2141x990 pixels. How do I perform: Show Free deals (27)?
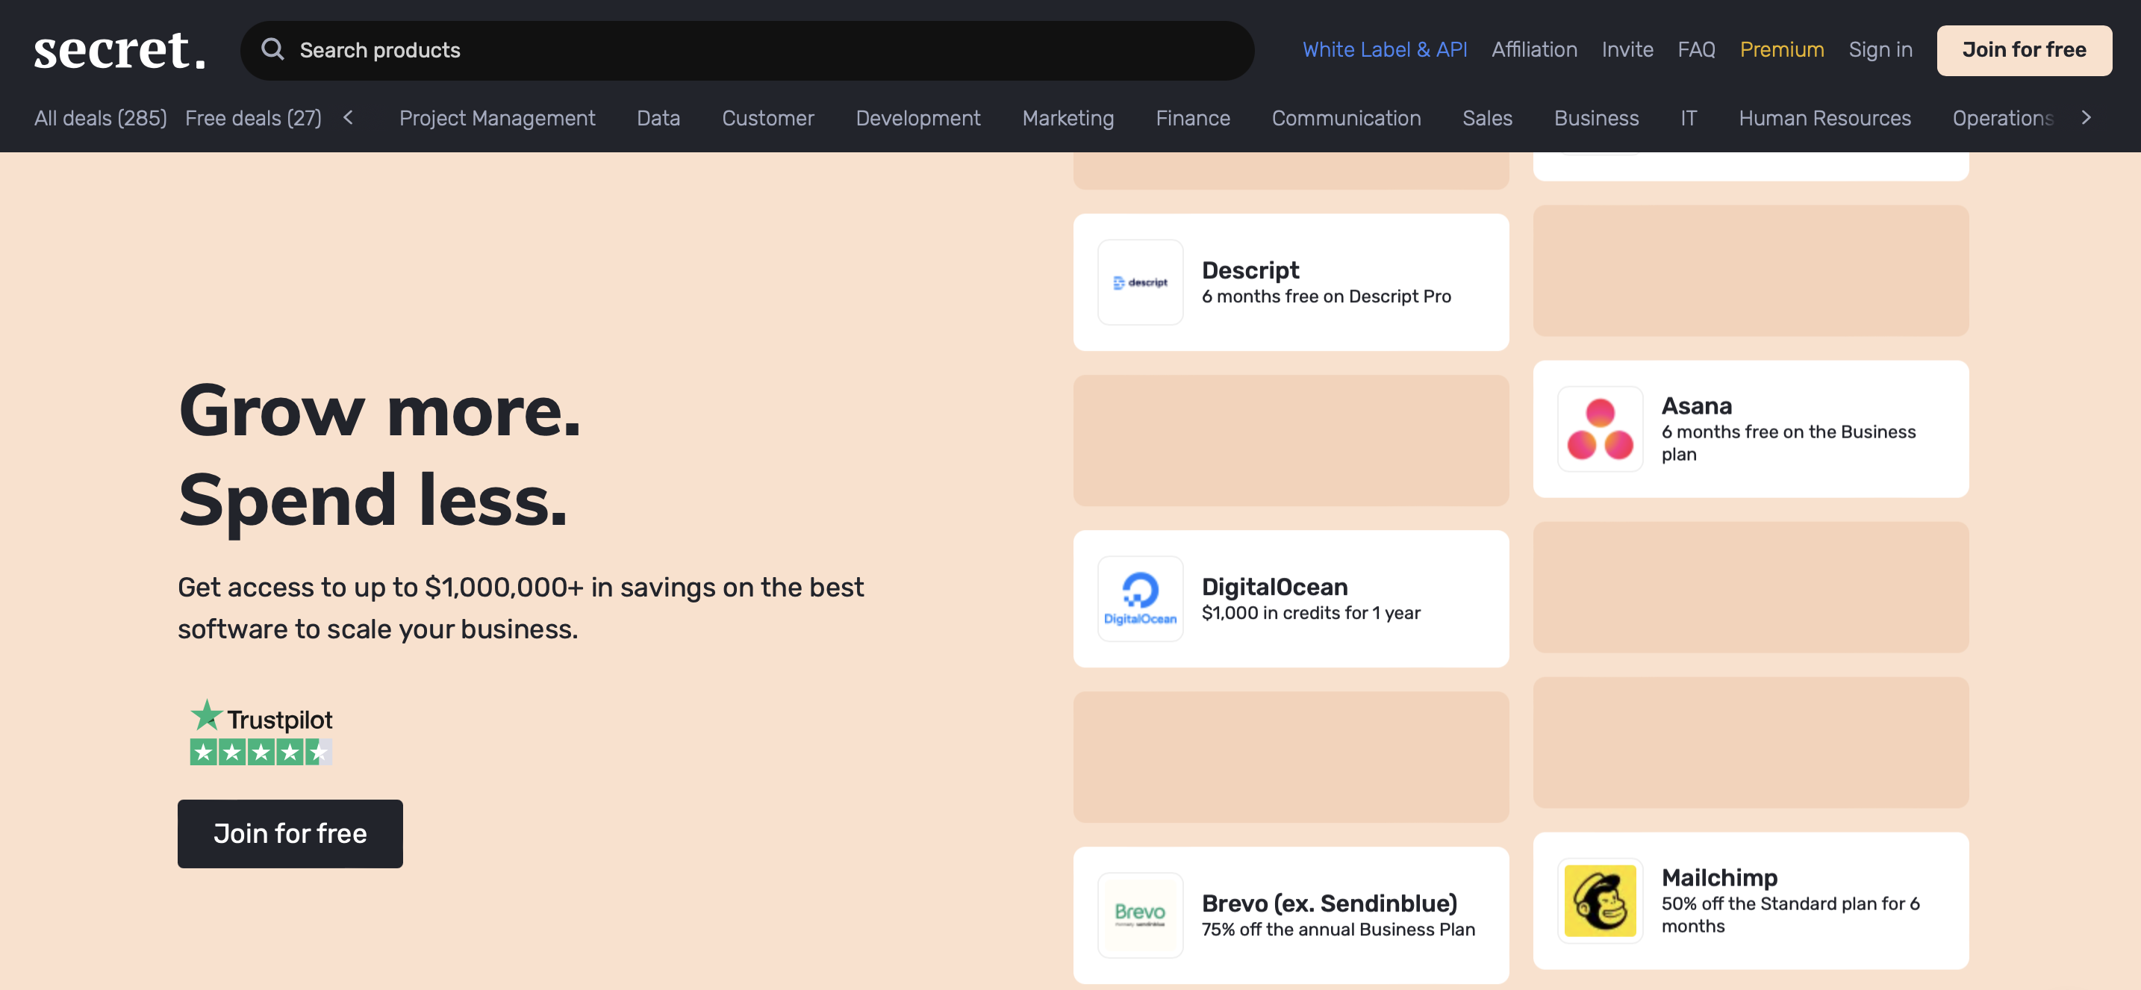252,118
